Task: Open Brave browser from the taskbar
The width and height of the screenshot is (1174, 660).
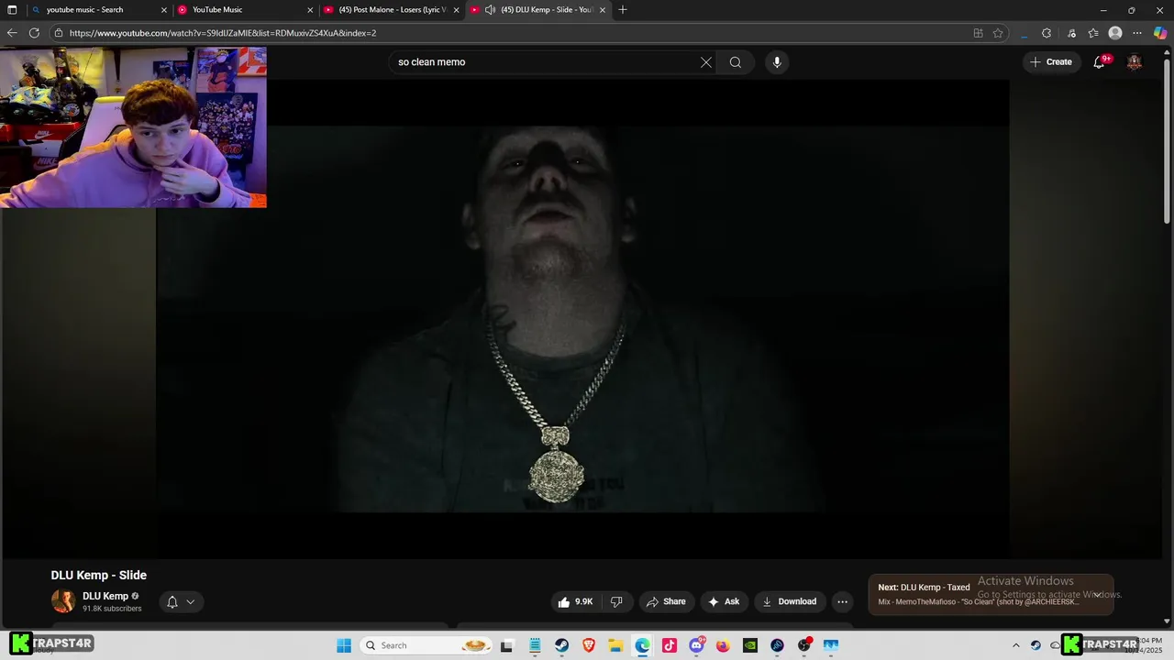Action: 589,645
